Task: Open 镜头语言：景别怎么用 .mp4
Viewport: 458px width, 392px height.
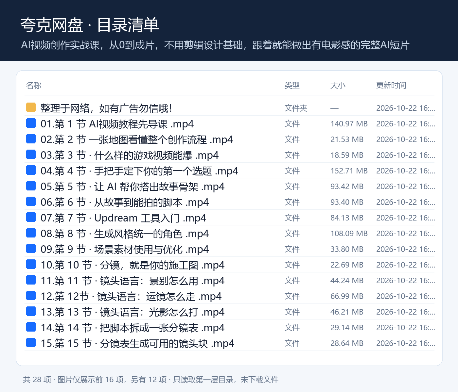Action: tap(162, 281)
